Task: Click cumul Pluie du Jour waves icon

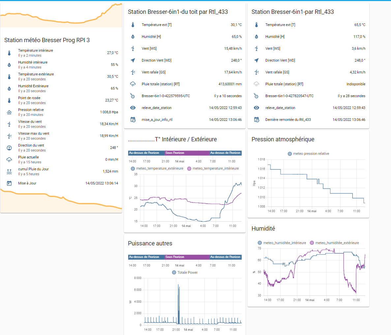Action: pyautogui.click(x=9, y=172)
